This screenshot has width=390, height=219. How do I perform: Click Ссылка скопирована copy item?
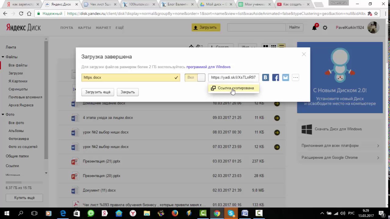tap(233, 88)
